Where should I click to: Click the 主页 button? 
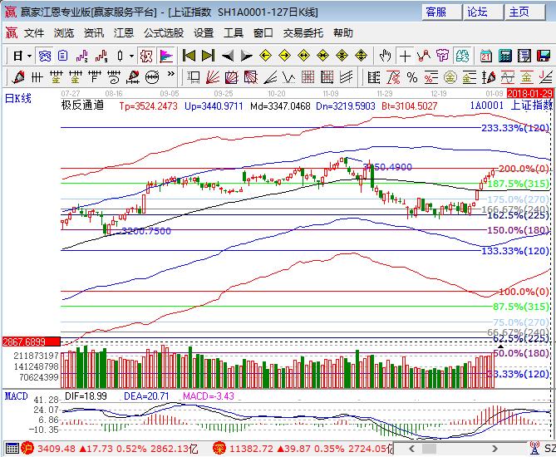click(x=519, y=12)
